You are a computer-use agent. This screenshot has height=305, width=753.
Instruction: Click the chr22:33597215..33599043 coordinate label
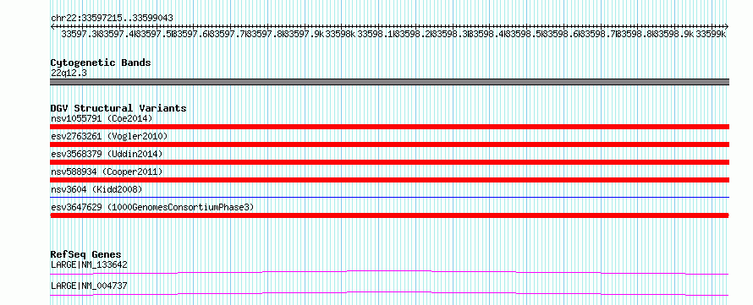tap(112, 18)
